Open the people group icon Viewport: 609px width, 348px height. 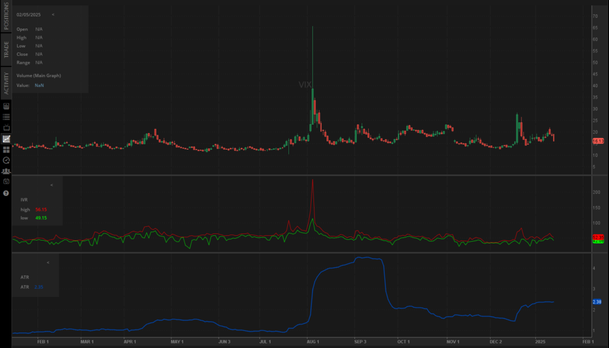click(7, 171)
